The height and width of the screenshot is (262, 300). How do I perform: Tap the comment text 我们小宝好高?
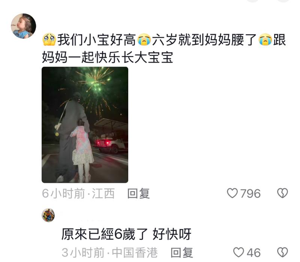[x=97, y=40]
